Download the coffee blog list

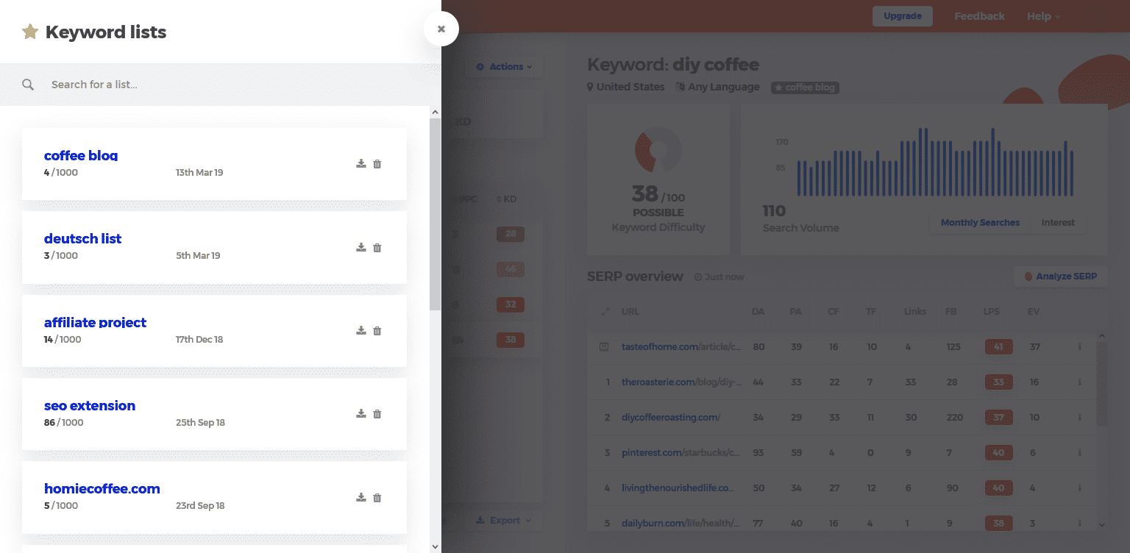361,164
